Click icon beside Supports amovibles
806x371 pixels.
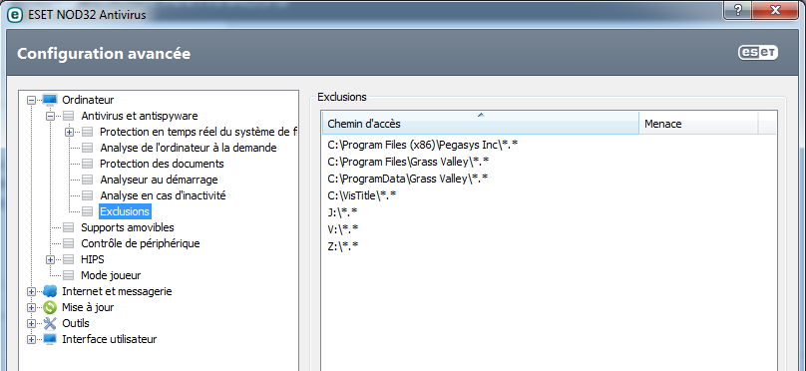tap(69, 227)
